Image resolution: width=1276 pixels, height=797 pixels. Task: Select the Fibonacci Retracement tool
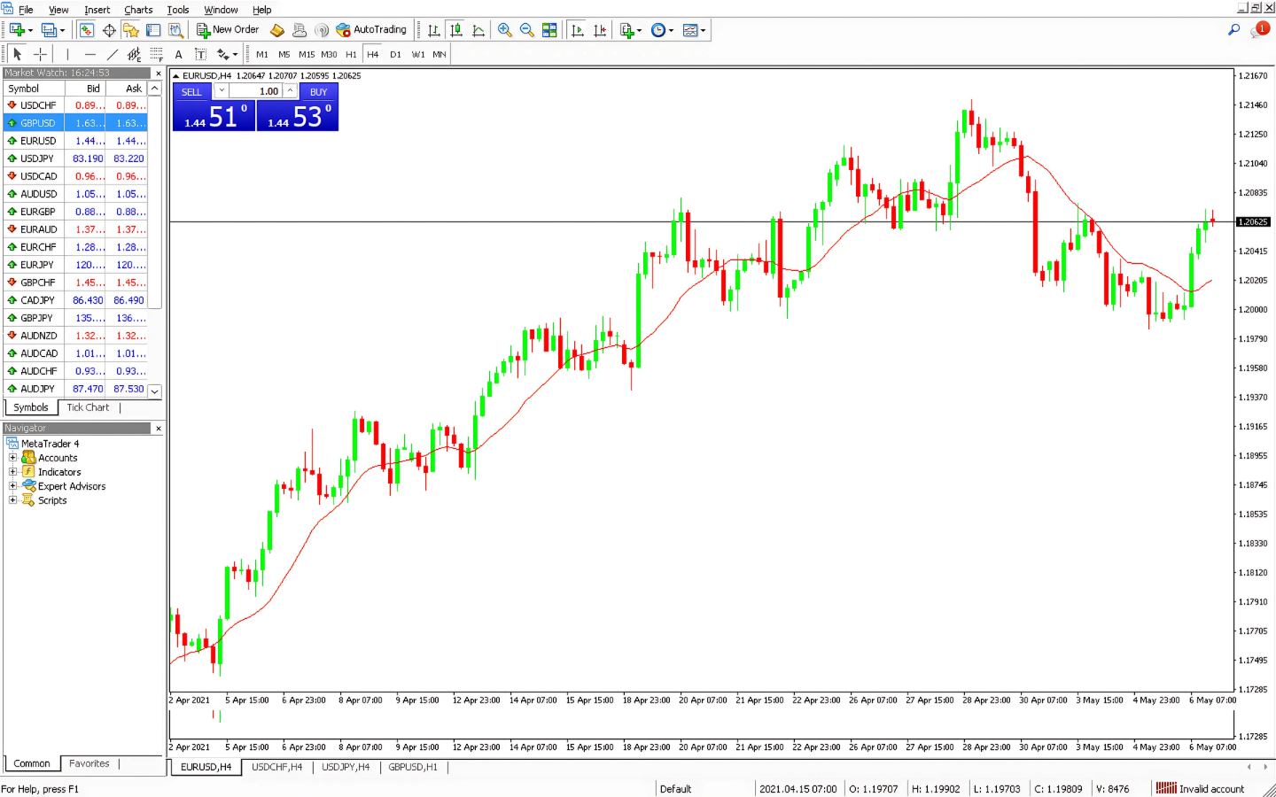156,54
